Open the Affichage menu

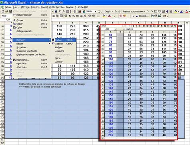click(x=25, y=7)
